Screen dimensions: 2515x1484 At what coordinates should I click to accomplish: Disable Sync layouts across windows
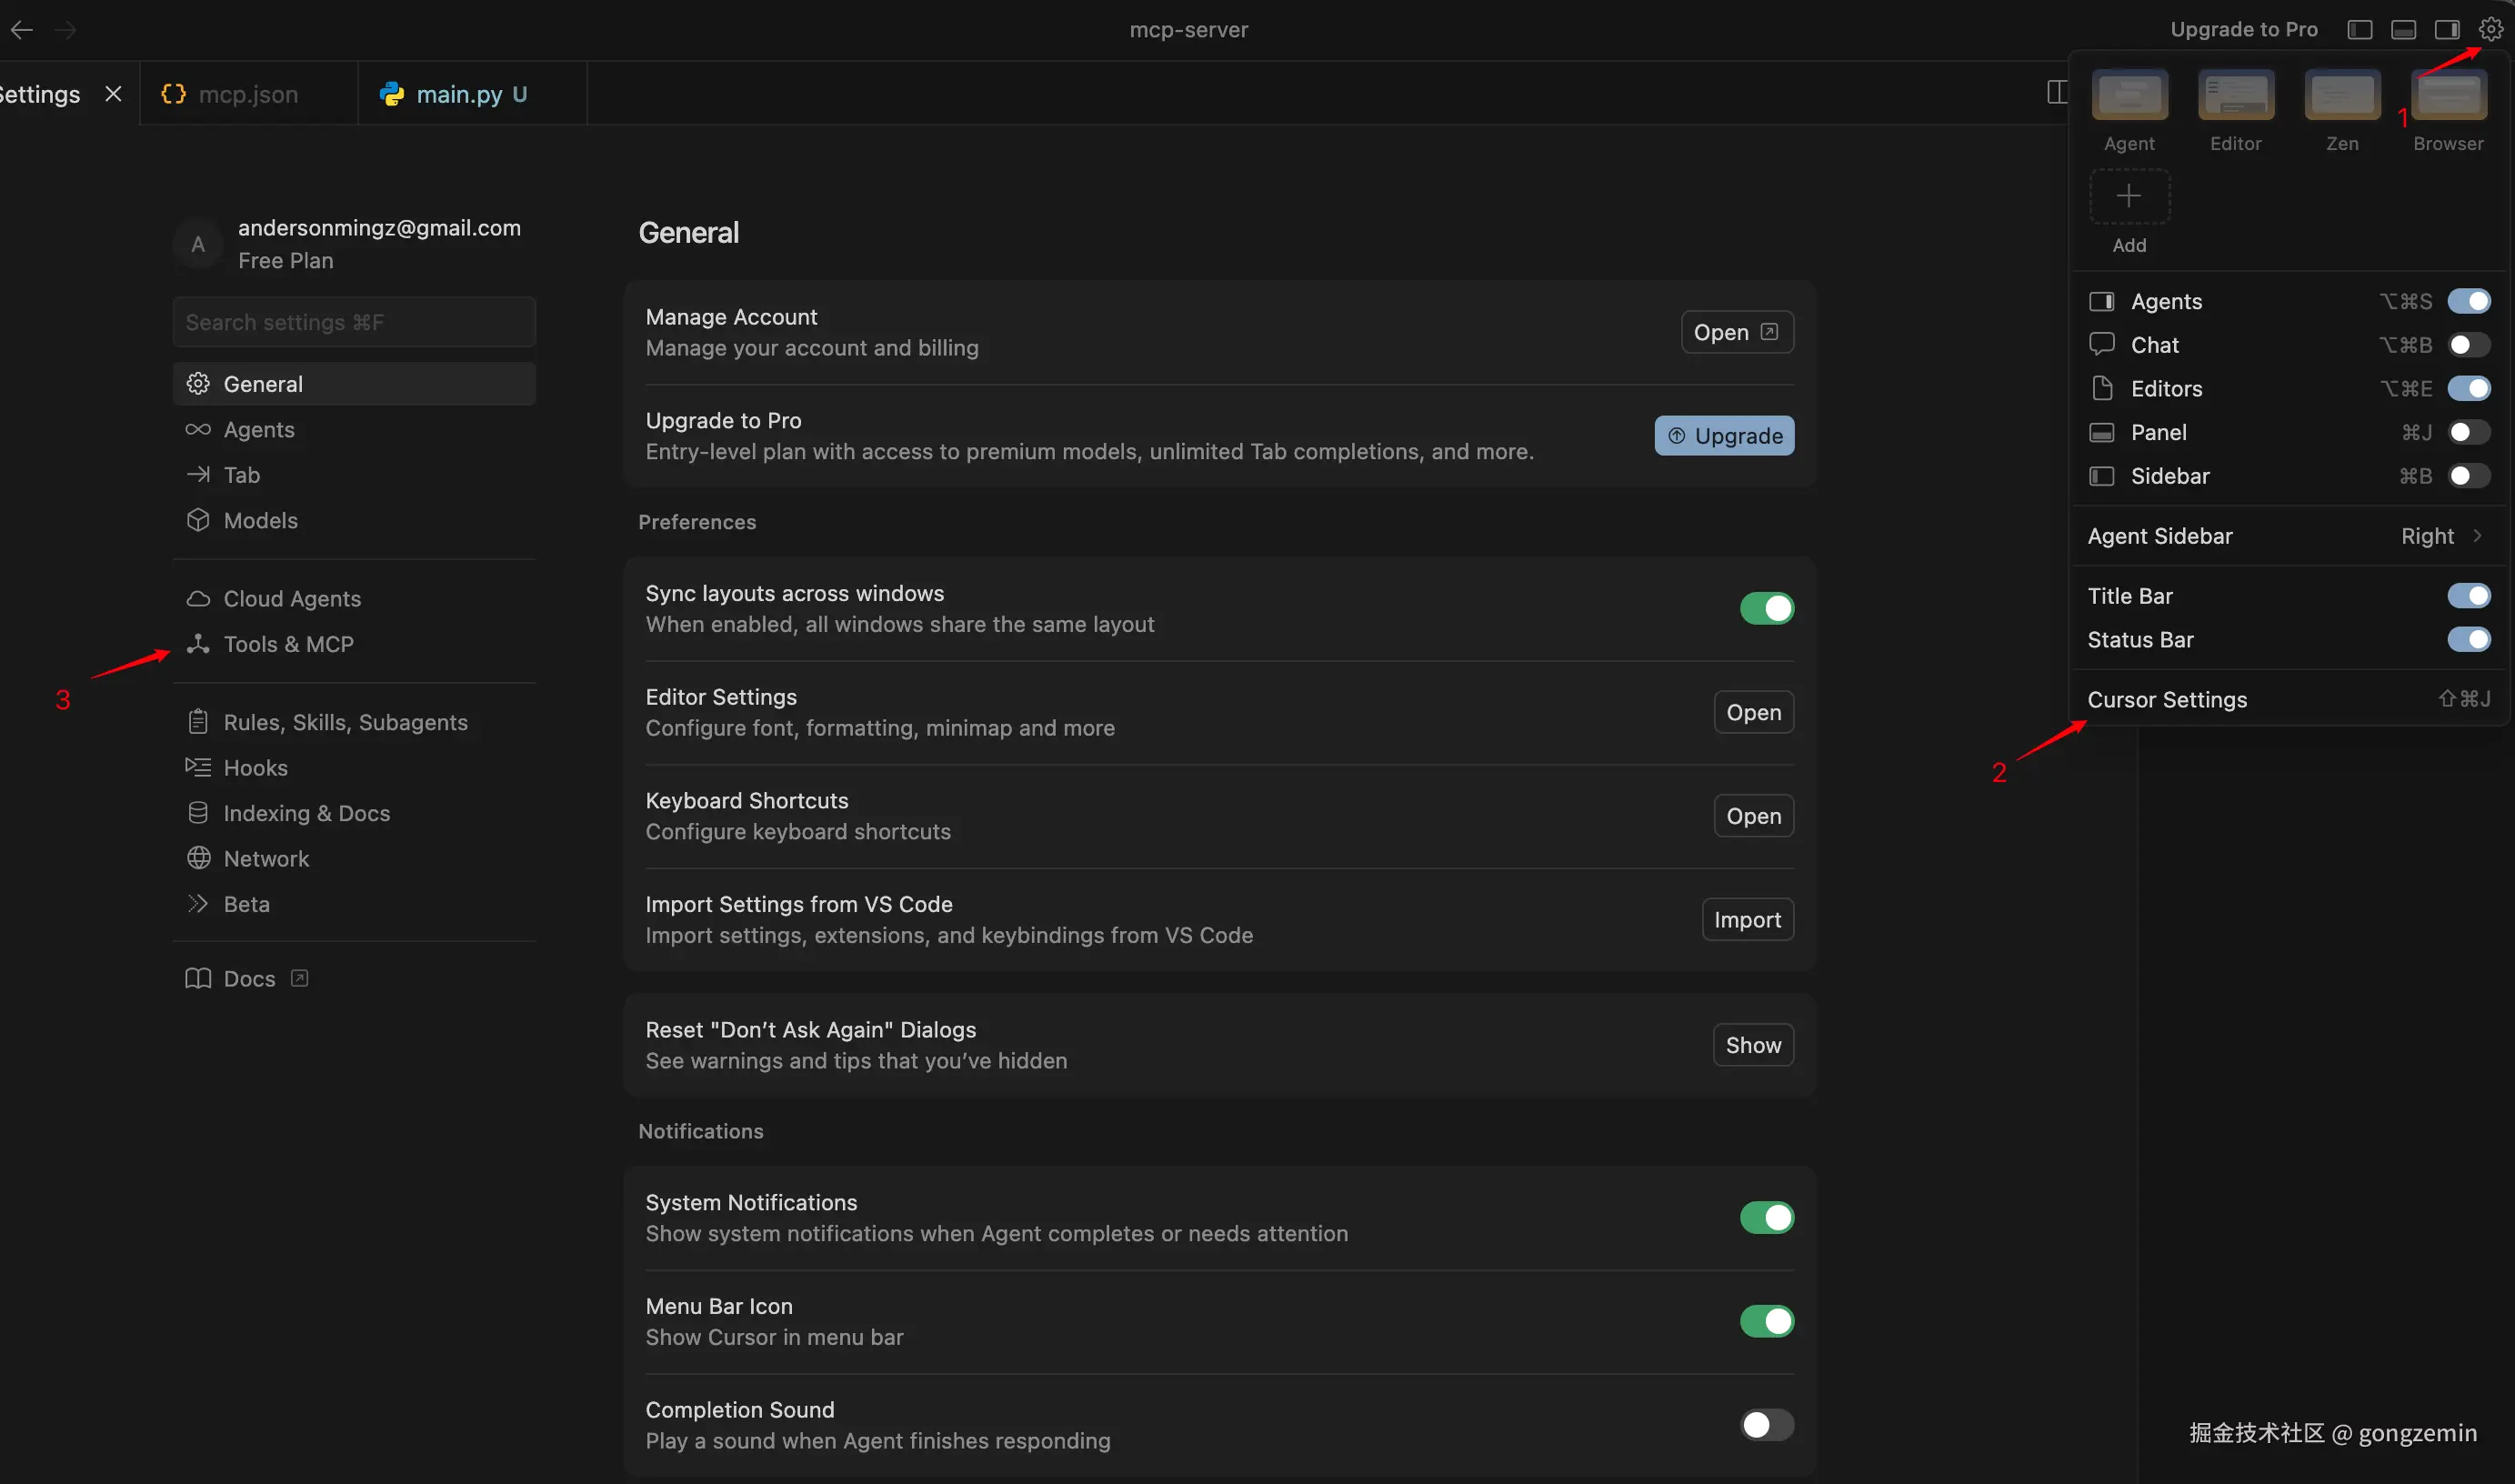tap(1768, 608)
